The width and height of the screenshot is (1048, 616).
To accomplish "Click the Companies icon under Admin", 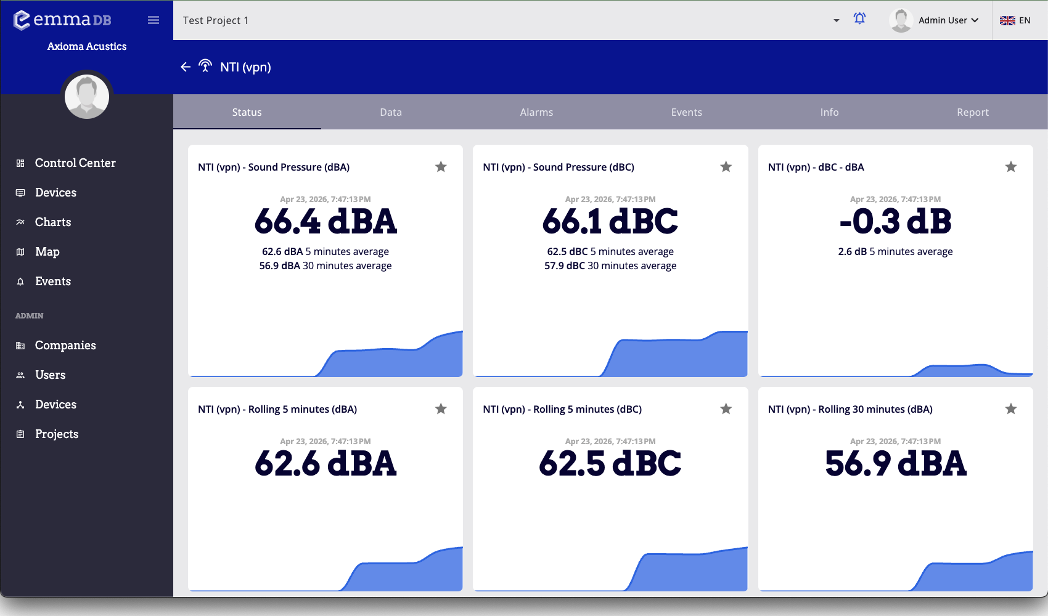I will tap(20, 345).
